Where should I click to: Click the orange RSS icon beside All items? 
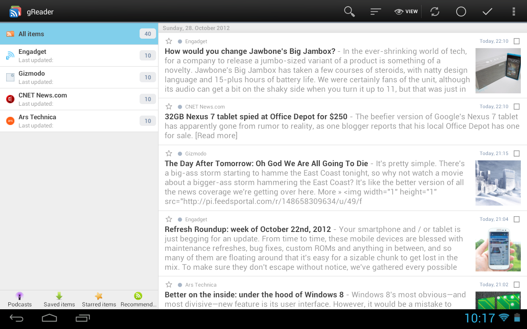click(x=10, y=34)
